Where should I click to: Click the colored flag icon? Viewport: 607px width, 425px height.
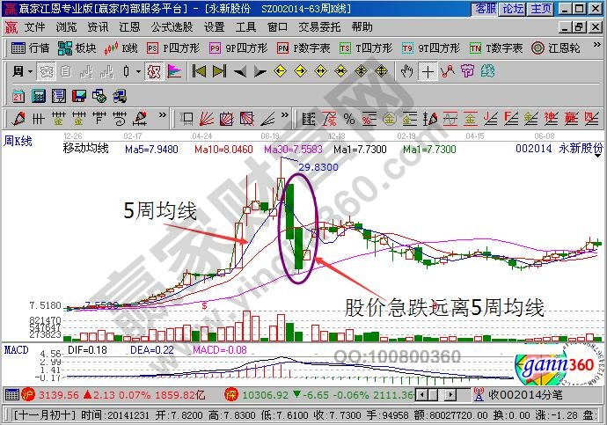point(174,71)
